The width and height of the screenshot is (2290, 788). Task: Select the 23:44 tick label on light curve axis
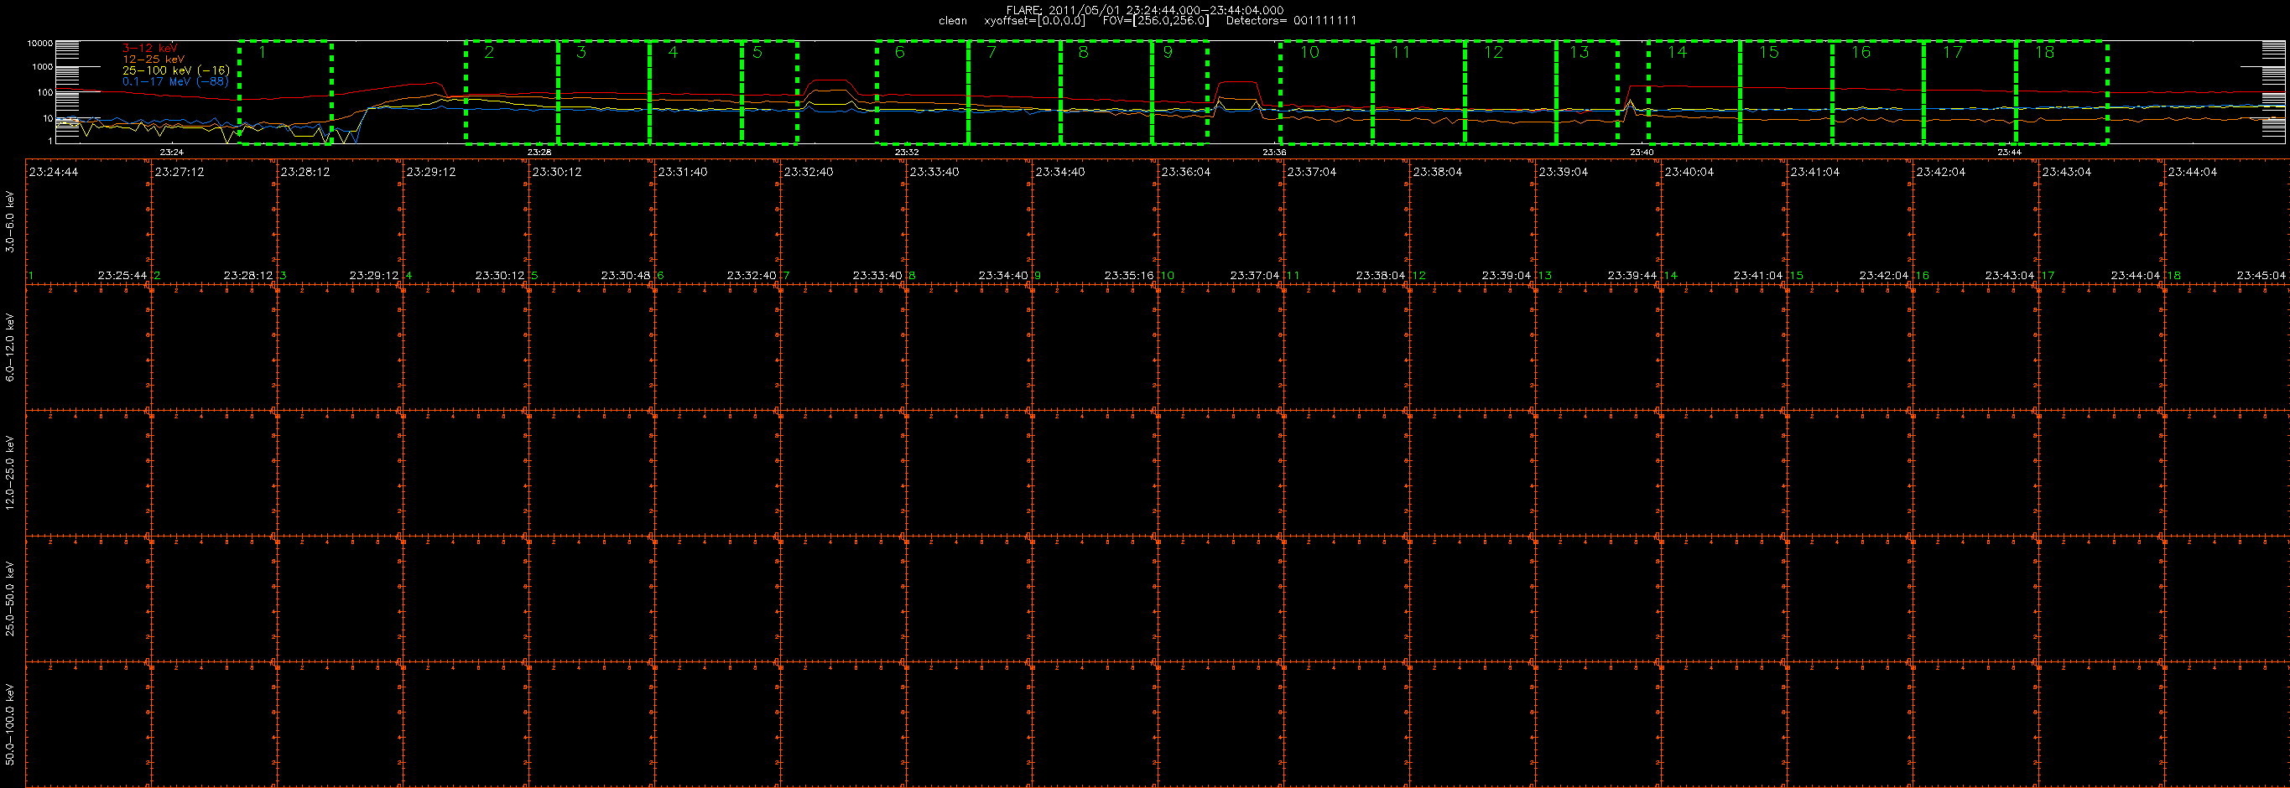point(2009,153)
